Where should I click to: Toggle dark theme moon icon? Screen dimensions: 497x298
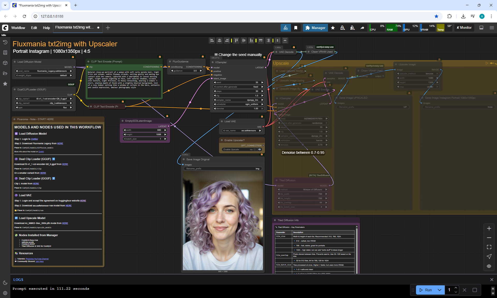tap(5, 283)
